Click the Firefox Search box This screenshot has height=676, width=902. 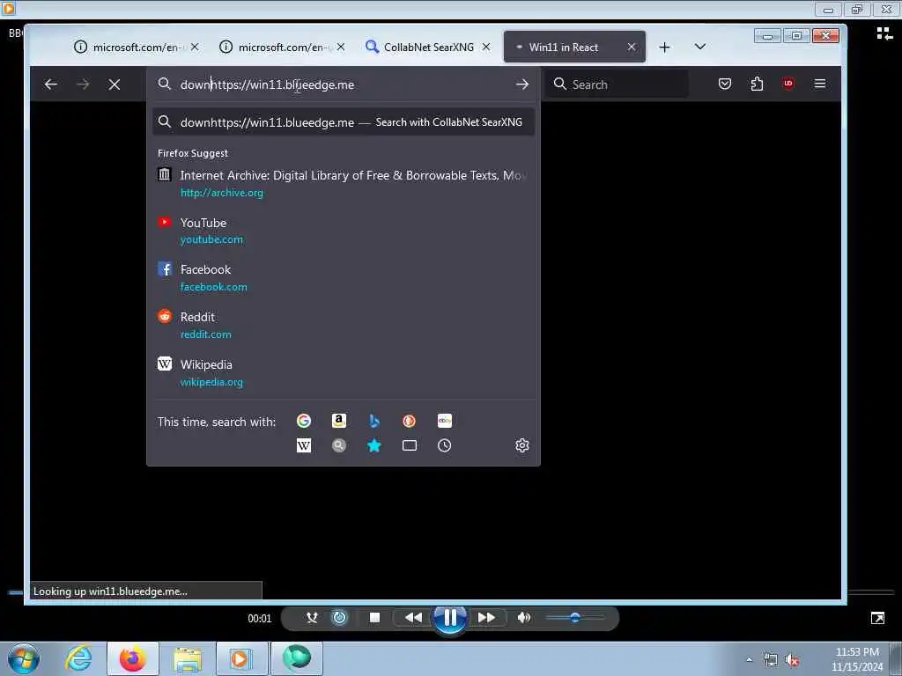coord(616,84)
